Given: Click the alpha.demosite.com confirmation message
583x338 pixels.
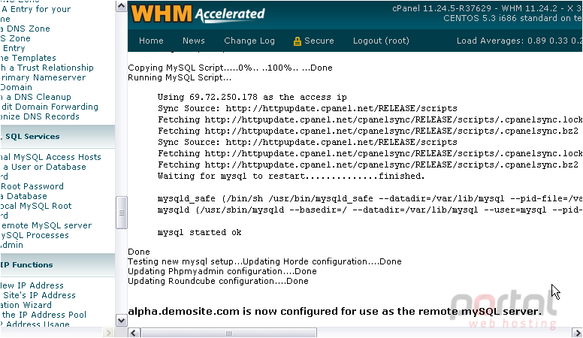Looking at the screenshot, I should 335,311.
